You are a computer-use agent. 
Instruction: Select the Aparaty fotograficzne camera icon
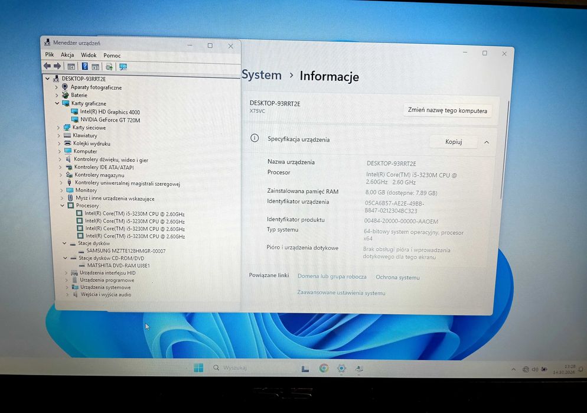(x=65, y=87)
